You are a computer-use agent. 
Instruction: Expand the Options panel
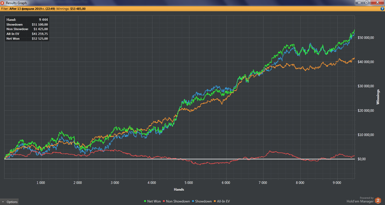click(9, 202)
